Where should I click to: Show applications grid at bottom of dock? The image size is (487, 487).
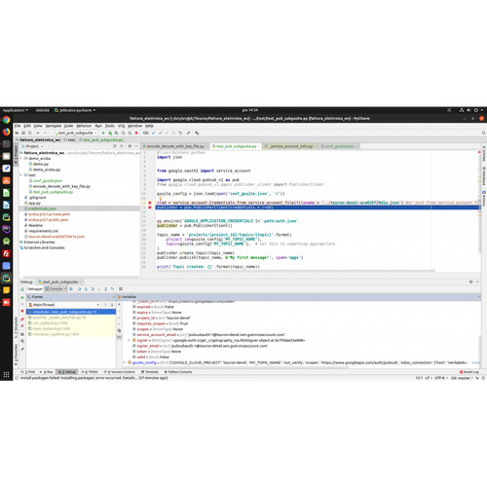pos(6,374)
